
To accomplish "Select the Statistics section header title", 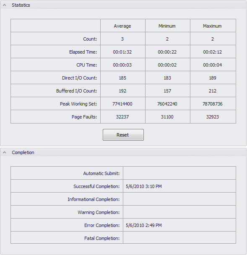I will (x=21, y=5).
